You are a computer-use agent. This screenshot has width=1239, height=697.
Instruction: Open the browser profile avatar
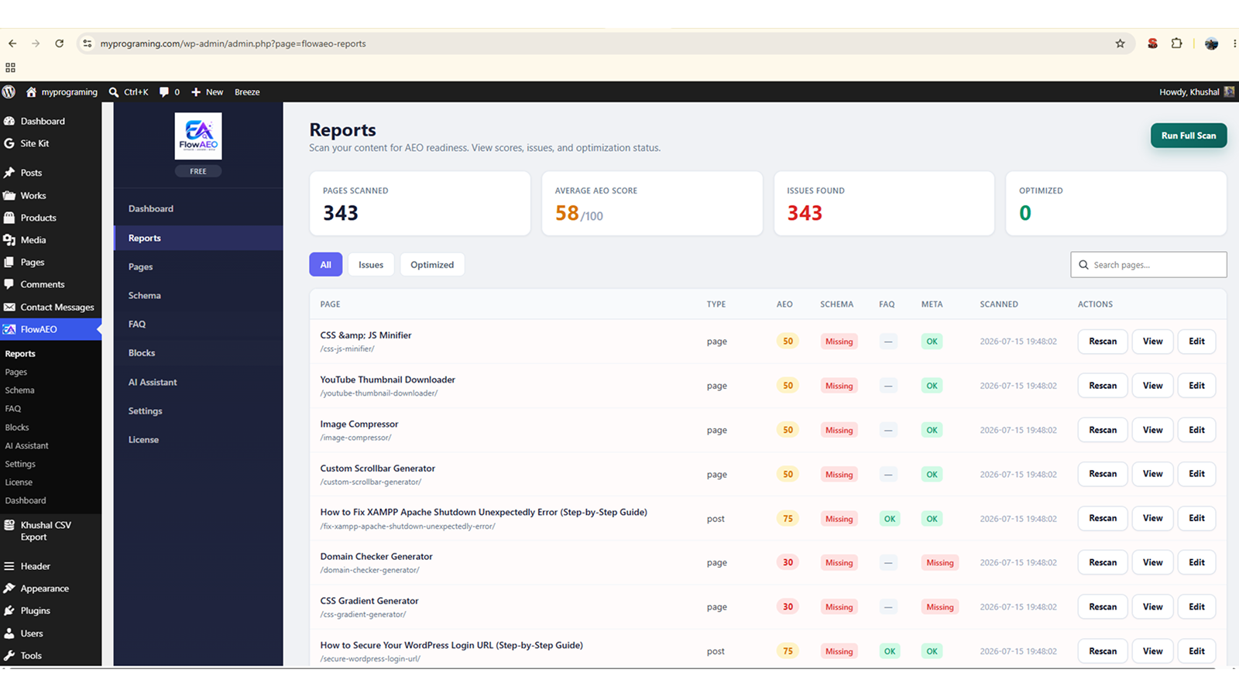click(x=1212, y=43)
